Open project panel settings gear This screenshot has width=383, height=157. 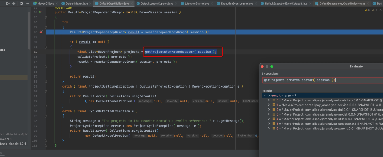[21, 4]
